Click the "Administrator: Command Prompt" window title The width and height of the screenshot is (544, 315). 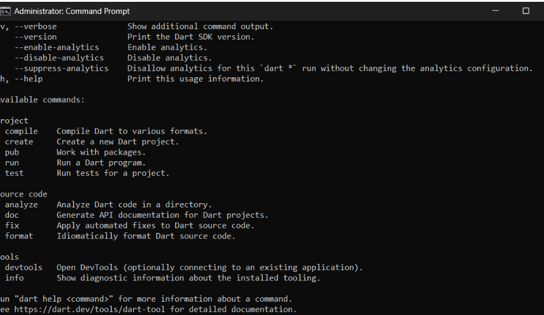(x=72, y=11)
